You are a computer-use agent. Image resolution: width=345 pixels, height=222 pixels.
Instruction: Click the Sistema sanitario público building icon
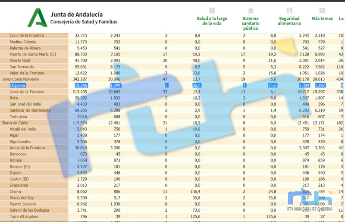251,10
